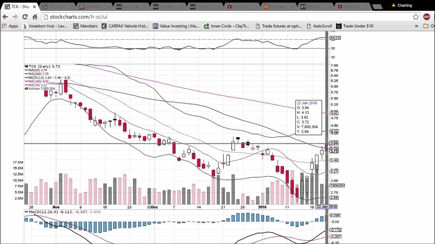The width and height of the screenshot is (435, 244).
Task: Open the Trade Under $10 bookmark
Action: (354, 26)
